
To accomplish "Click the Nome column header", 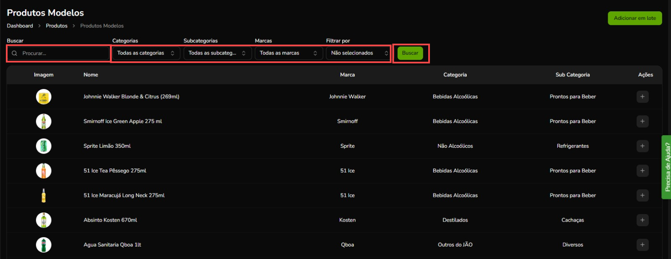I will pos(91,75).
